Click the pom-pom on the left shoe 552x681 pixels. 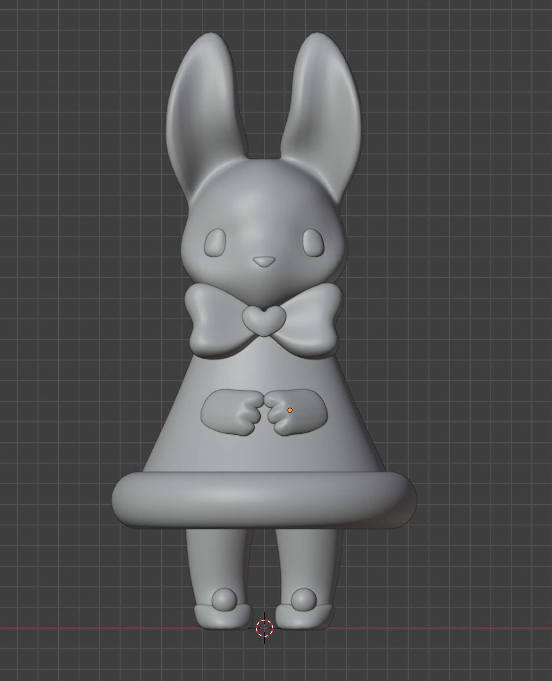pos(224,599)
